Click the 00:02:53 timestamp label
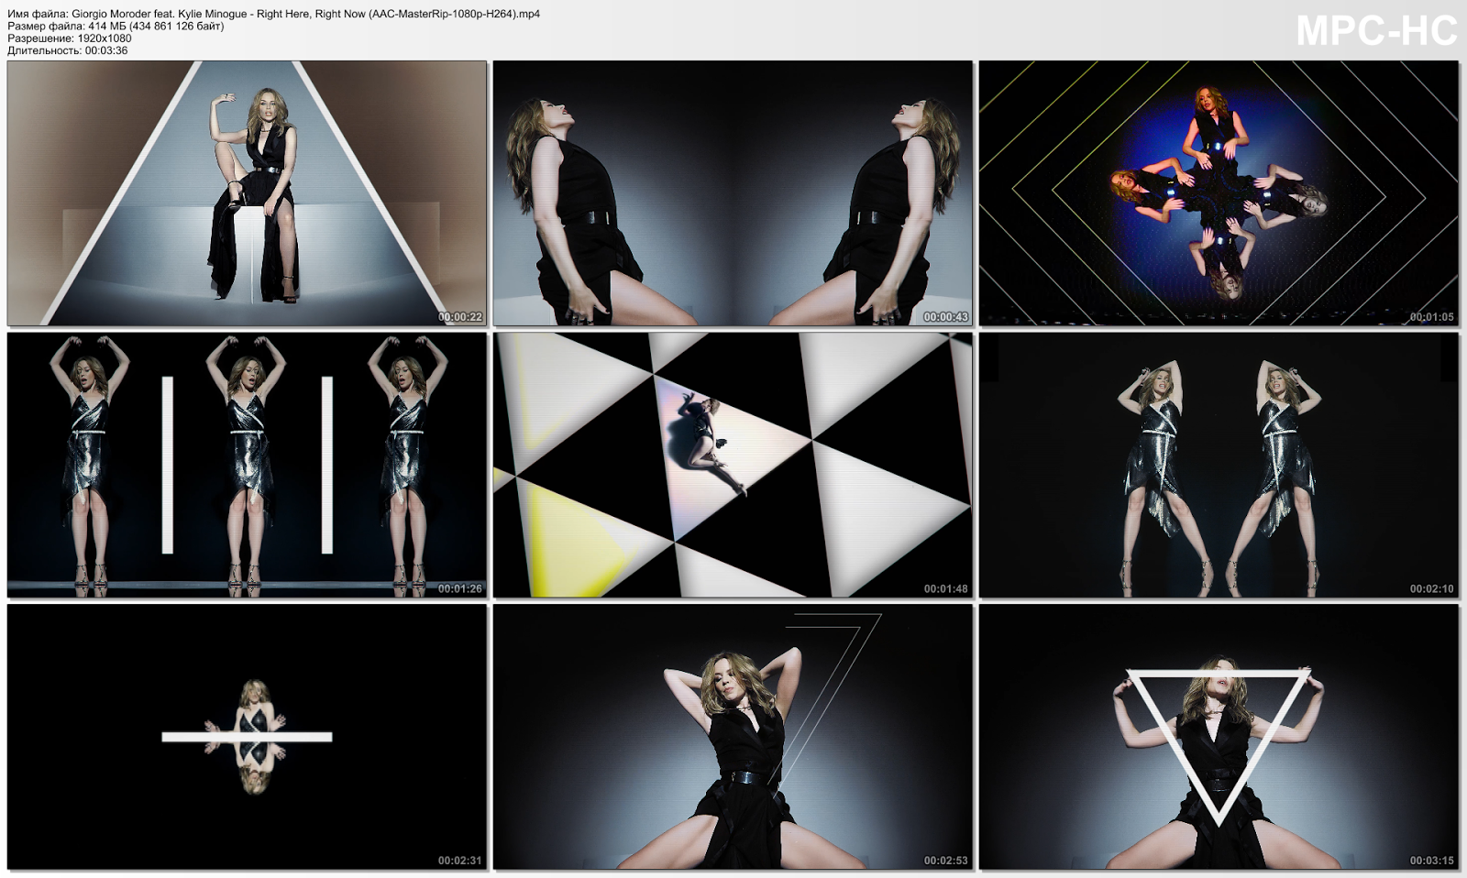Screen dimensions: 1467x878 (x=946, y=861)
